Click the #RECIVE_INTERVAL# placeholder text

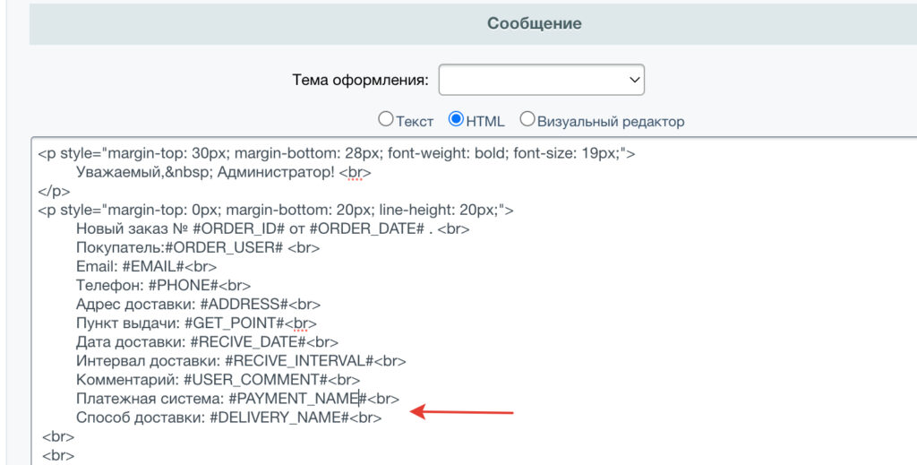coord(299,361)
